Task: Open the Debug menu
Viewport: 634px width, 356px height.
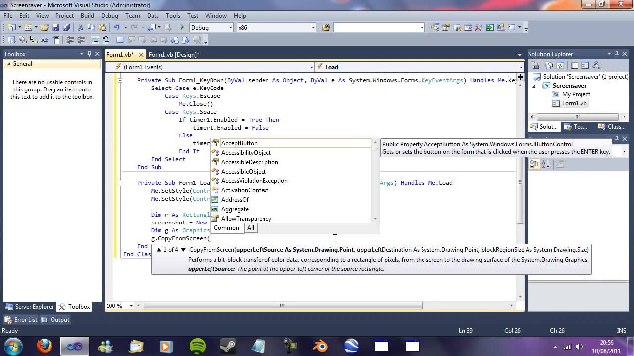Action: 109,16
